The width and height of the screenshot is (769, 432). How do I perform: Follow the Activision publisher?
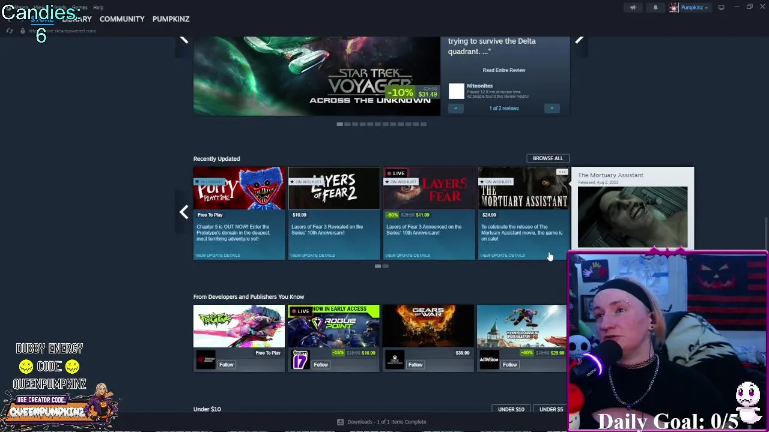point(510,364)
